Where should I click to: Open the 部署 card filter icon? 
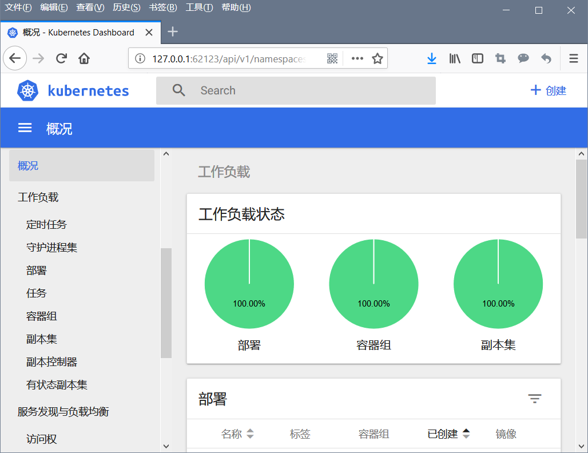(535, 398)
